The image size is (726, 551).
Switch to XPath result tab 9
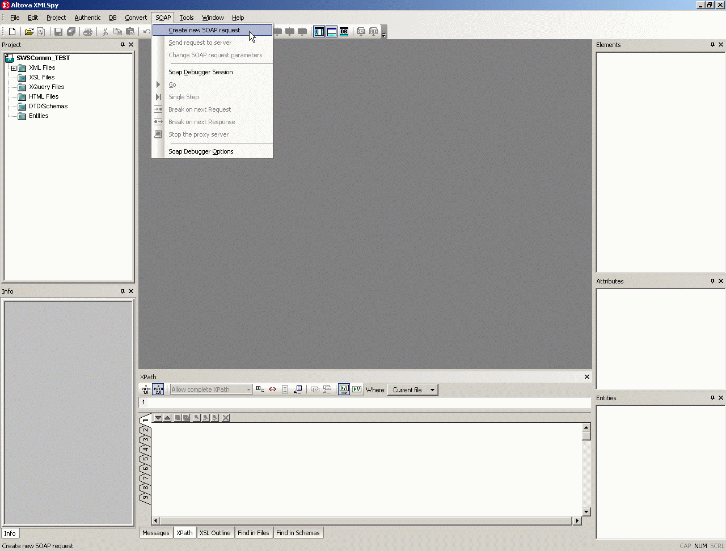[x=146, y=497]
